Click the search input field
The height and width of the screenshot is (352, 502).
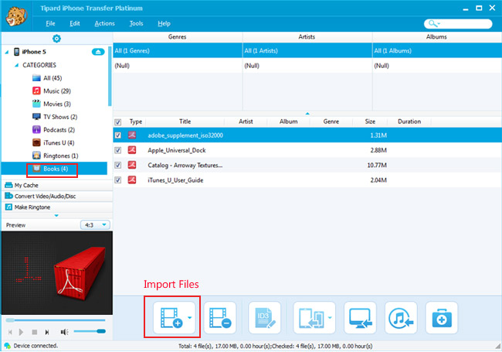(x=458, y=24)
